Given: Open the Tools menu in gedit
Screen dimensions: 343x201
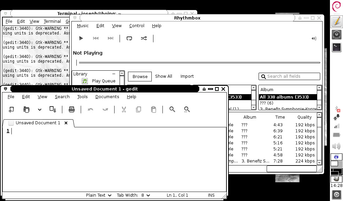Looking at the screenshot, I should coord(82,97).
